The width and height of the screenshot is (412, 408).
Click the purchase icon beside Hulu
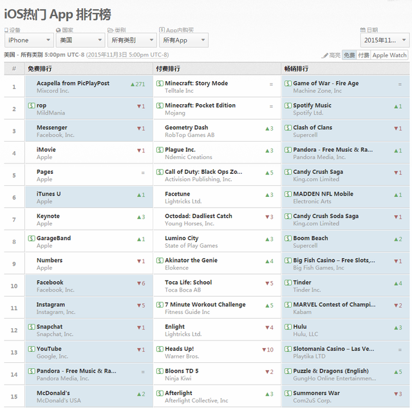[x=288, y=327]
